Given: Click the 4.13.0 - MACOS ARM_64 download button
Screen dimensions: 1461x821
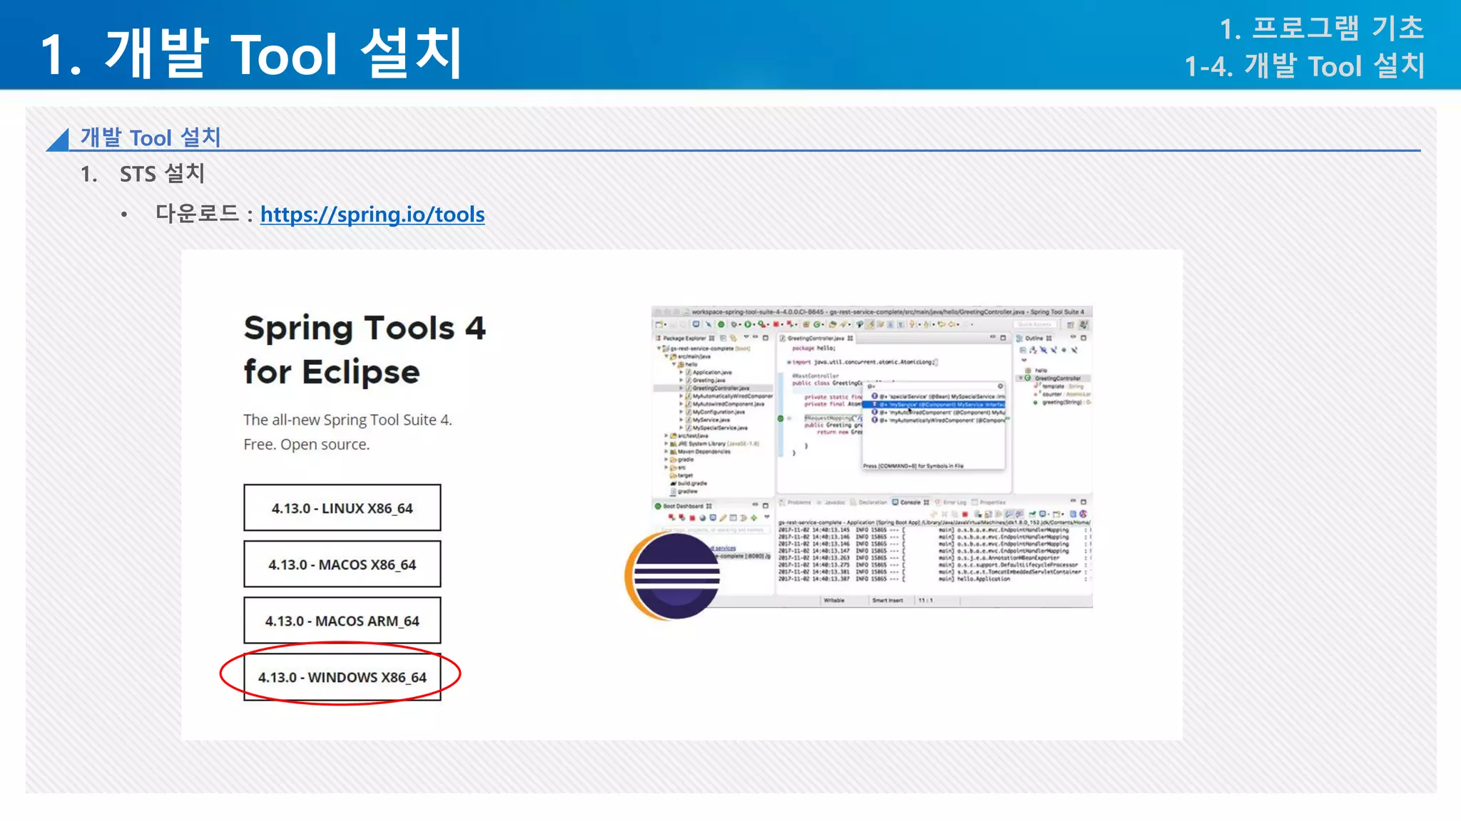Looking at the screenshot, I should pos(342,621).
